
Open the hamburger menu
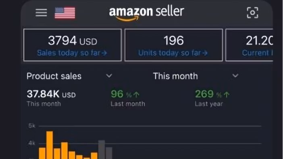41,13
